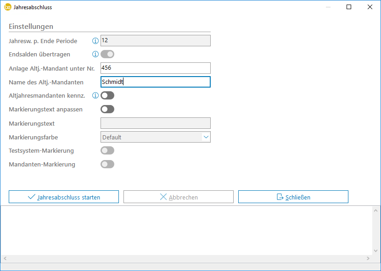
Task: Click info icon next to Endsalden übertragen
Action: tap(95, 54)
